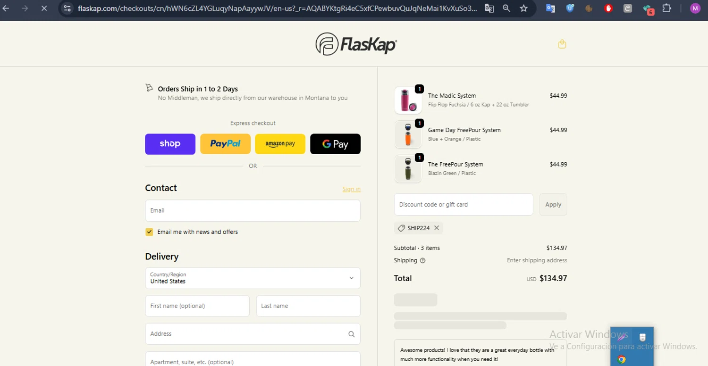The width and height of the screenshot is (708, 366).
Task: Remove the SHIP224 discount code
Action: [x=437, y=228]
